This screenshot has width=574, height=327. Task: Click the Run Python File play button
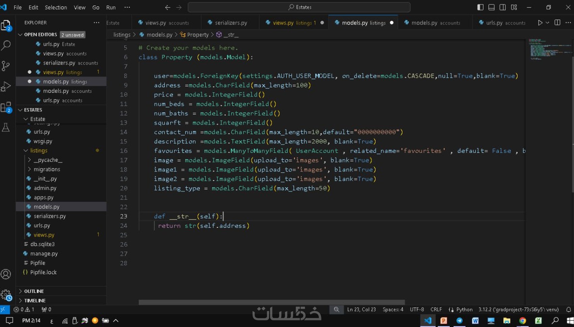pyautogui.click(x=540, y=23)
